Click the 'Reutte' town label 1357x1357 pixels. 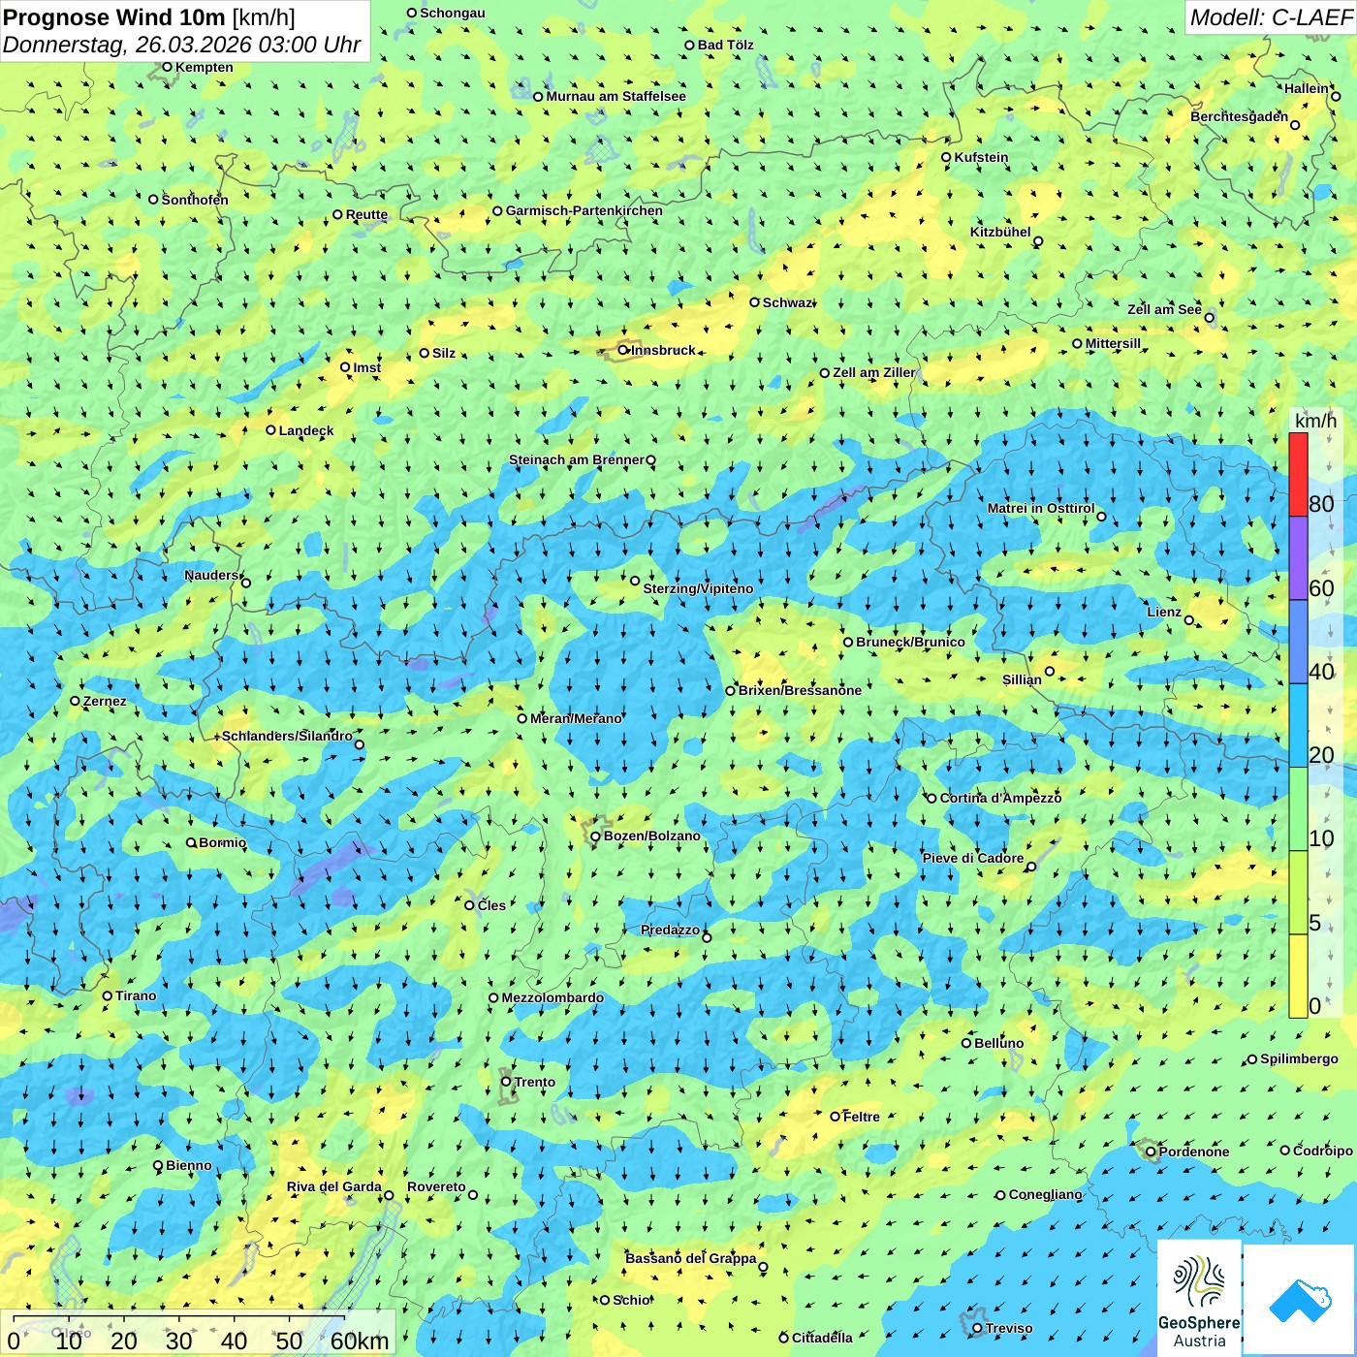point(366,215)
